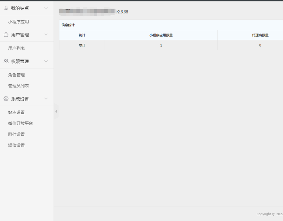This screenshot has width=283, height=221.
Task: Click the value 0 under 代理商数量
Action: [260, 45]
